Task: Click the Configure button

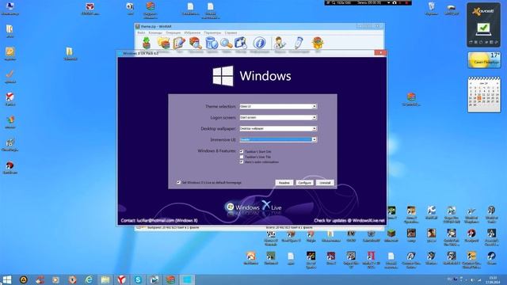Action: [304, 183]
